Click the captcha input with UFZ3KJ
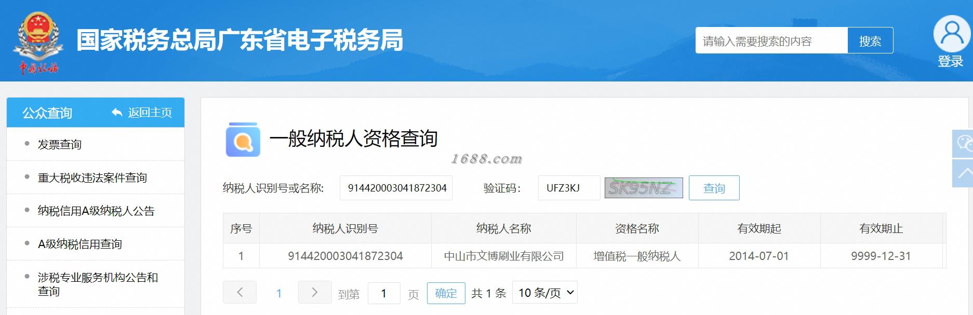The height and width of the screenshot is (315, 973). [x=569, y=188]
